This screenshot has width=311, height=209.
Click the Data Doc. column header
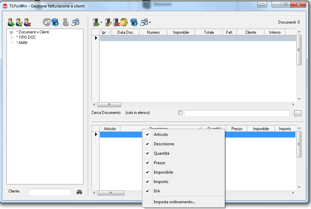(125, 32)
